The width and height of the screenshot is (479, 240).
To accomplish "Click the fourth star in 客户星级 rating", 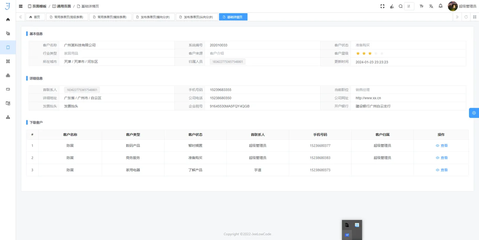I will point(375,53).
